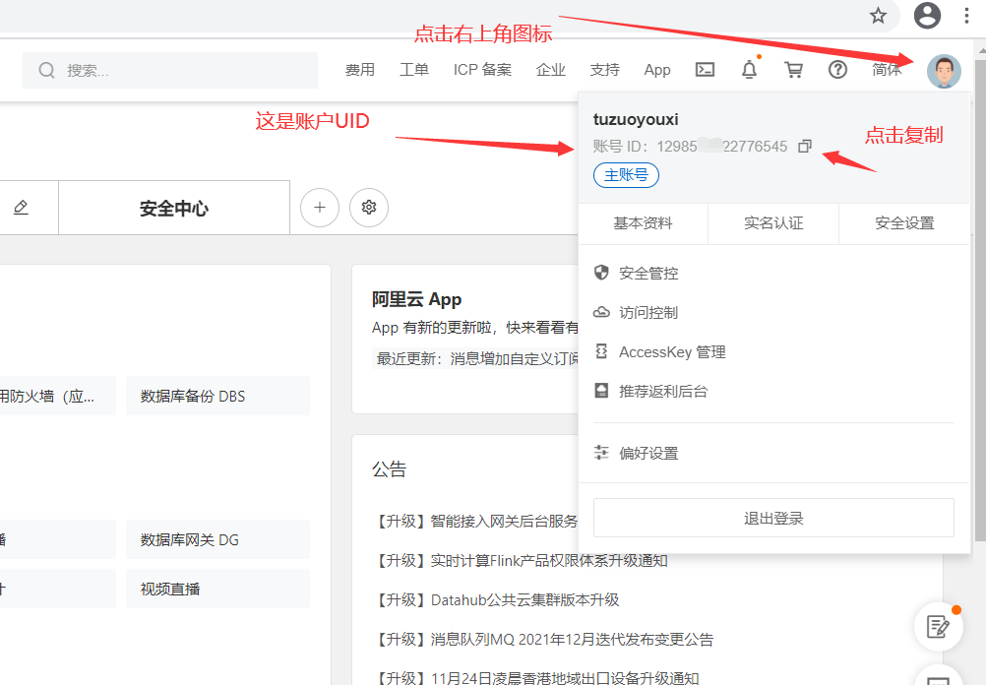The height and width of the screenshot is (685, 986).
Task: Open the 智能接入网关后台服务 upgrade notice
Action: tap(476, 521)
